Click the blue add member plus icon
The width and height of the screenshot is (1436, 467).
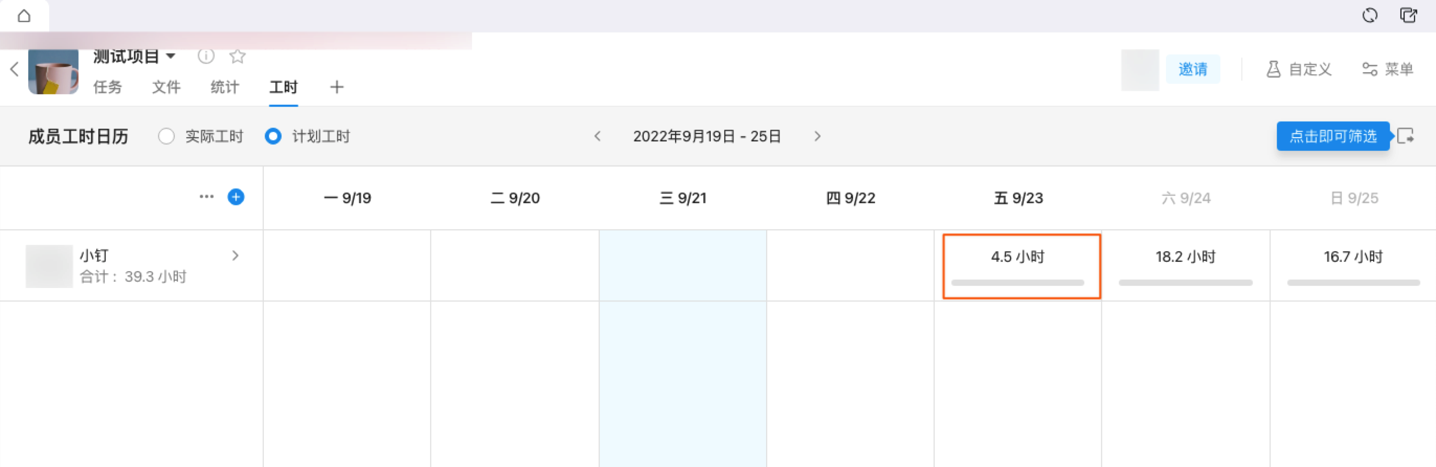pyautogui.click(x=236, y=197)
